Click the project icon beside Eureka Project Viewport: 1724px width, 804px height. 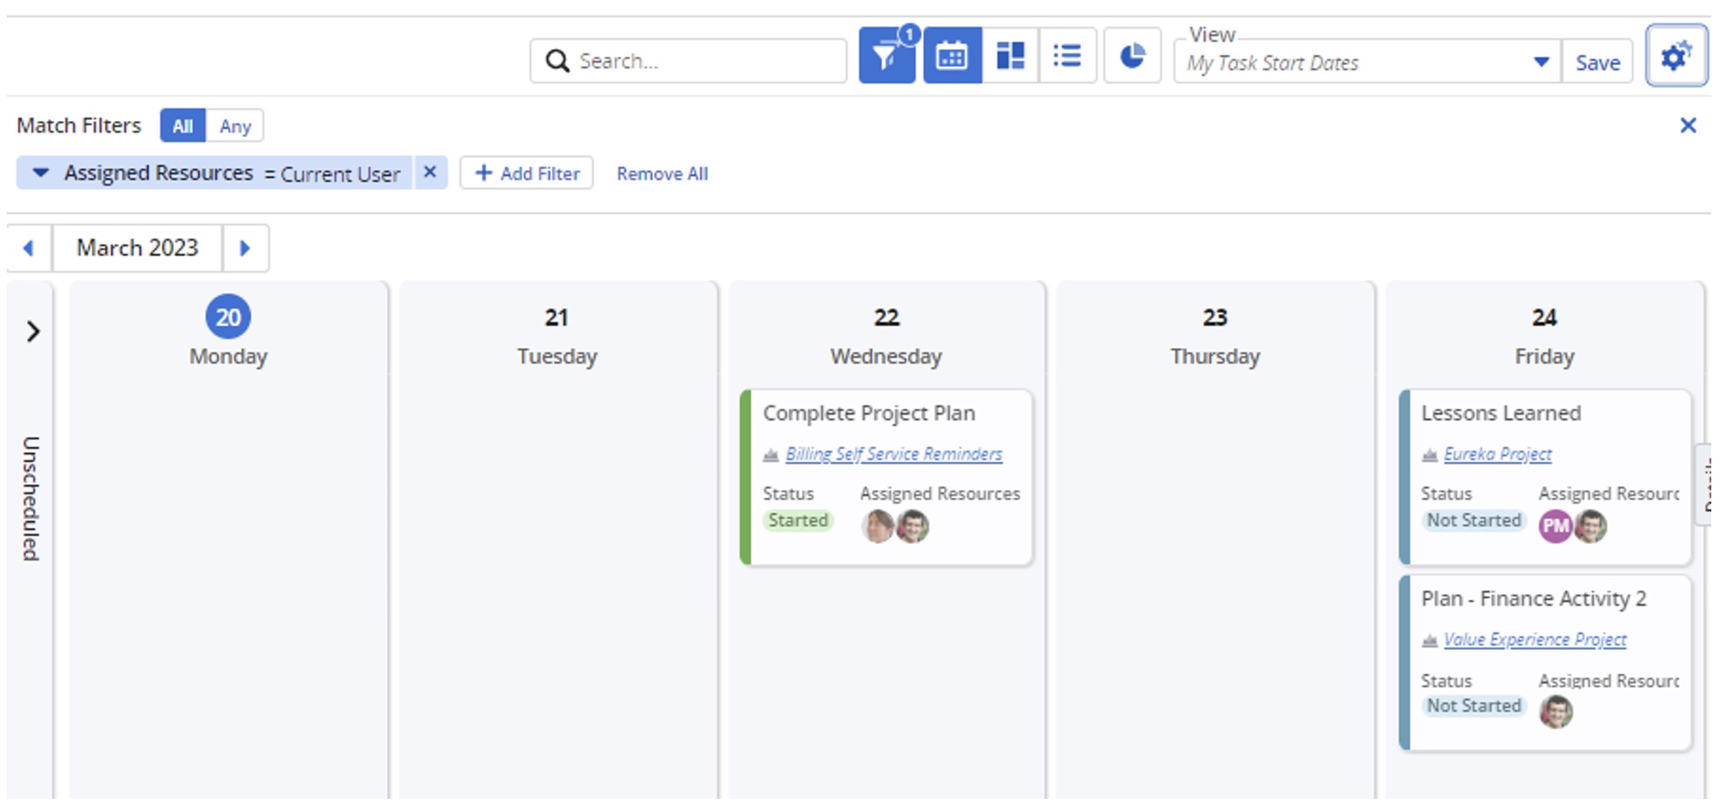tap(1429, 454)
